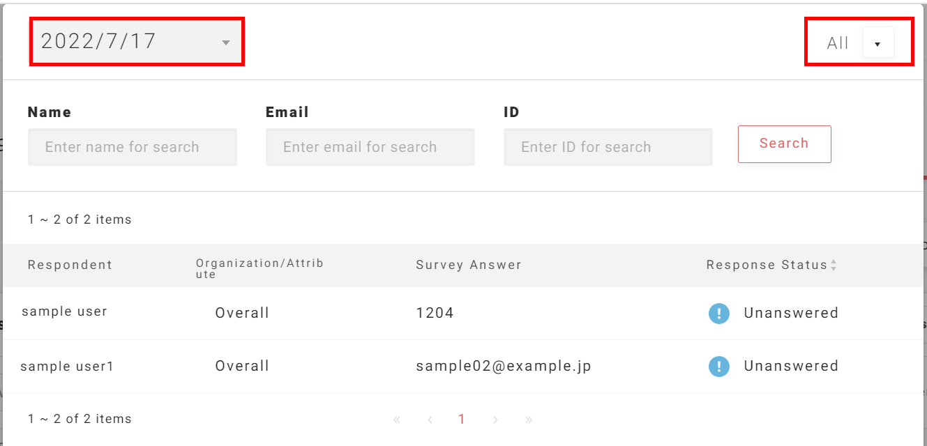This screenshot has height=446, width=927.
Task: Go to first page arrow
Action: click(x=397, y=420)
